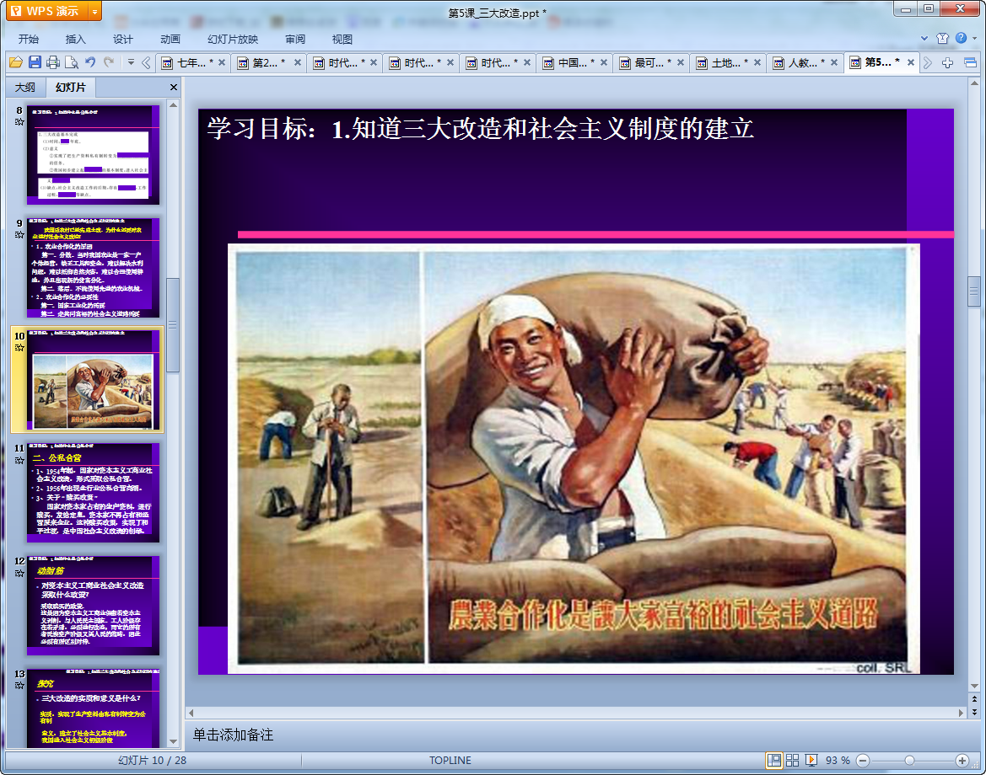Select slide 12 动脑筋 thumbnail

click(93, 606)
